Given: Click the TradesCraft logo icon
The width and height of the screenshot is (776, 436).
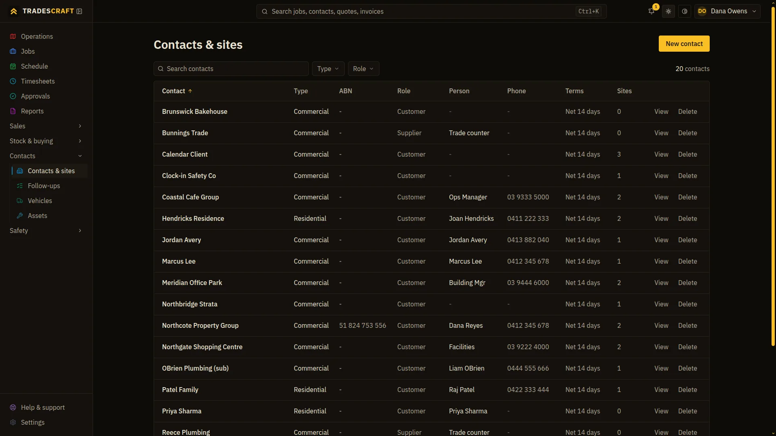Looking at the screenshot, I should (14, 11).
